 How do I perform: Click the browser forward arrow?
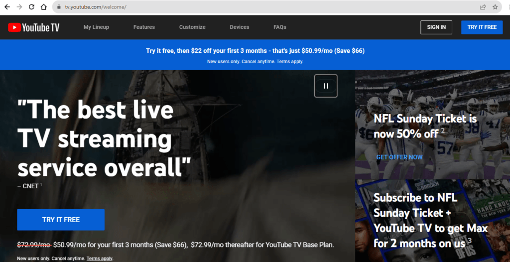tap(19, 7)
